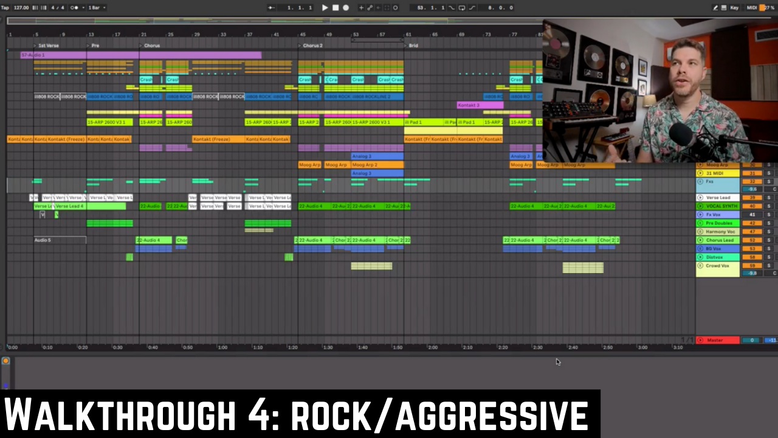Image resolution: width=778 pixels, height=438 pixels.
Task: Select the purple 57-Audio 1 clip
Action: (141, 55)
